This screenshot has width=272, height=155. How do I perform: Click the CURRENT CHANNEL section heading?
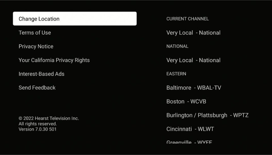pos(188,19)
